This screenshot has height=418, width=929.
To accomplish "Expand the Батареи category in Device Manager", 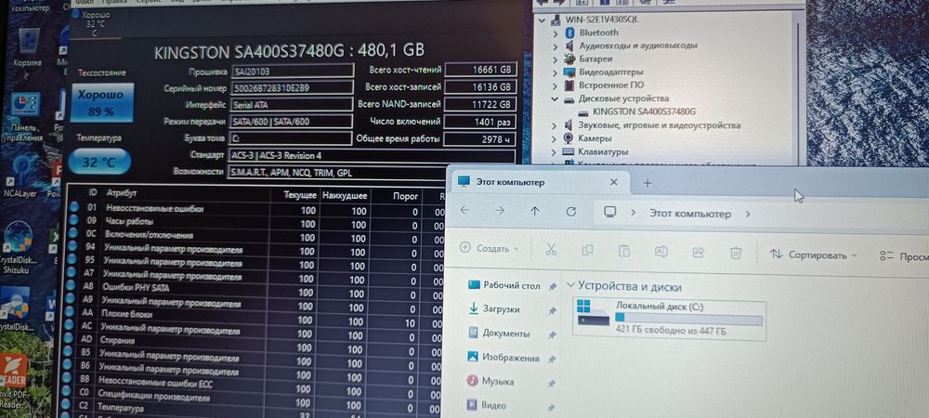I will click(x=556, y=59).
